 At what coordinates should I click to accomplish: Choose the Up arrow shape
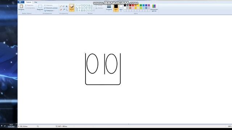tap(91, 8)
